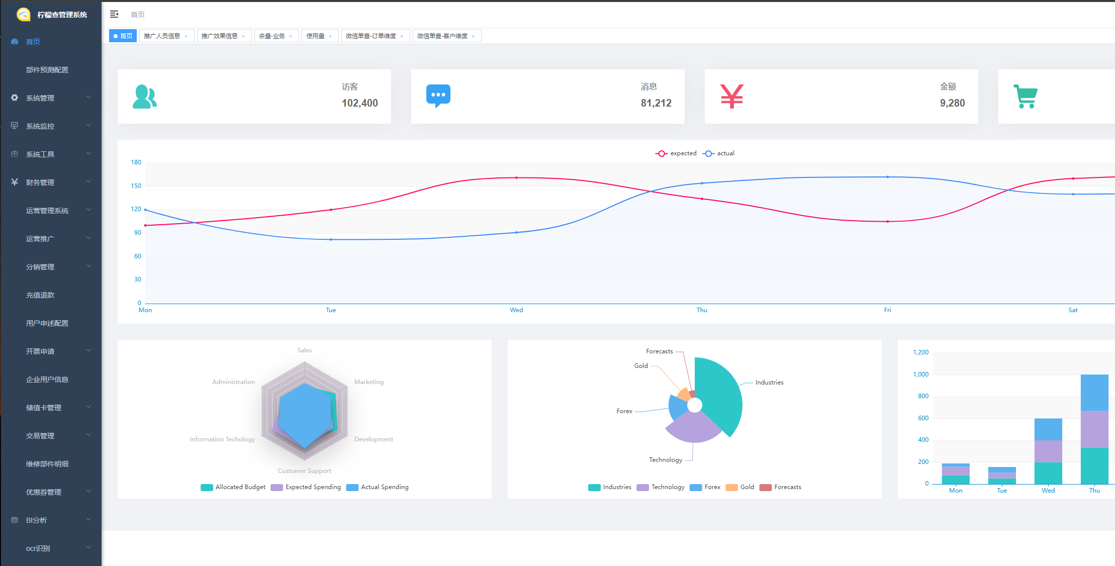Toggle Gold in the pie chart legend
Viewport: 1115px width, 566px height.
[740, 487]
